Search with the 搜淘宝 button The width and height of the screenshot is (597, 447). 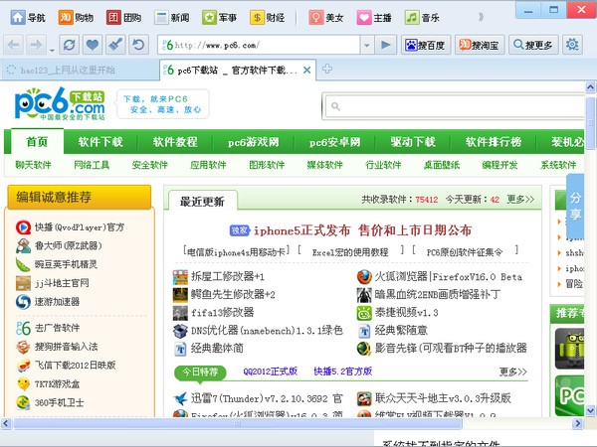click(480, 46)
